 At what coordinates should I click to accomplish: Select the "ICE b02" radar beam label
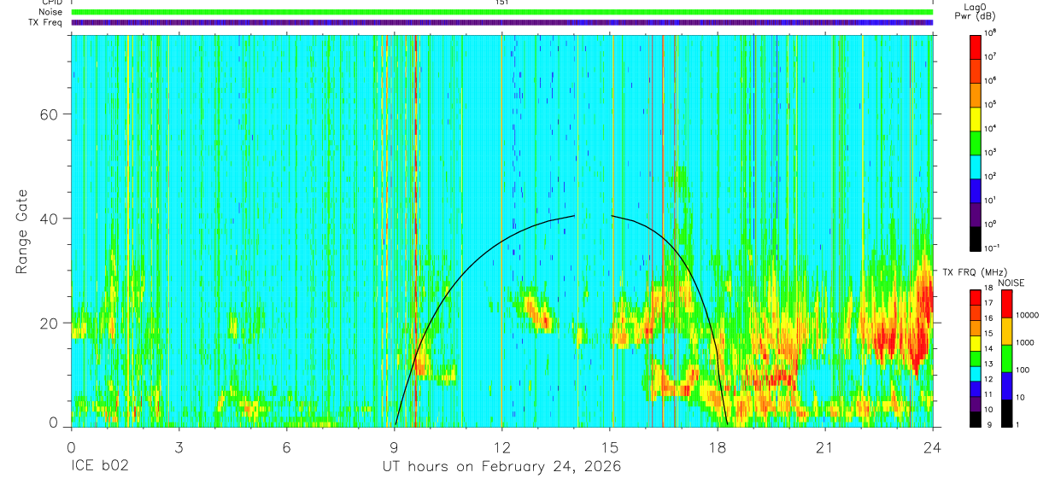[x=99, y=467]
